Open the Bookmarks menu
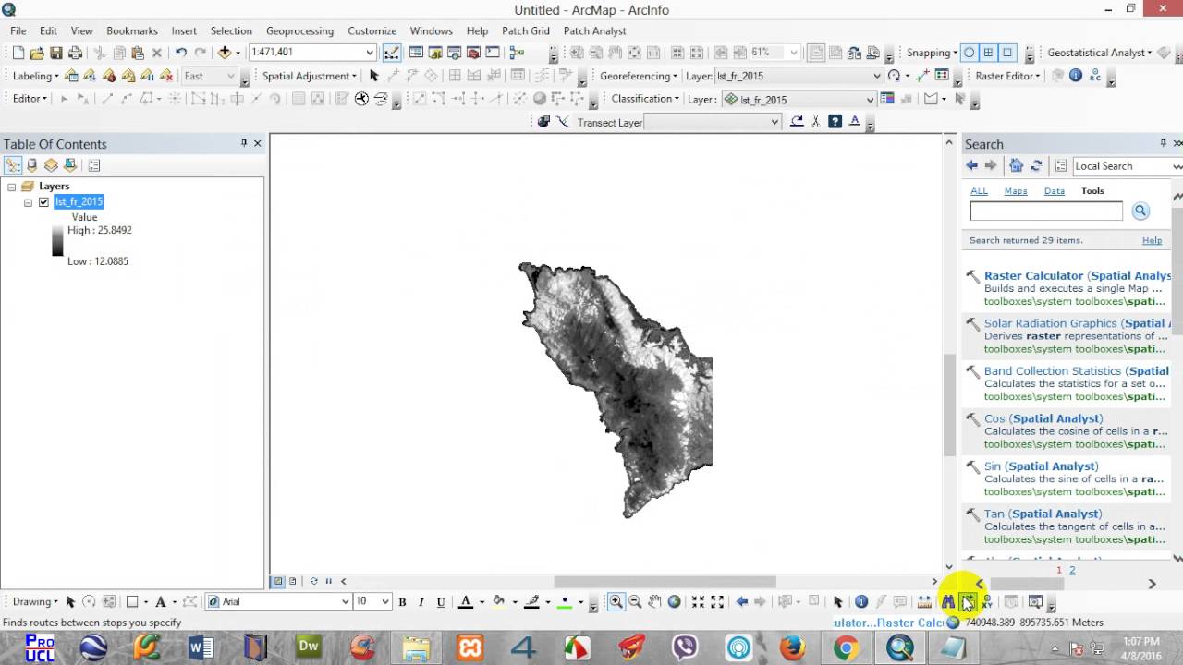1183x665 pixels. 132,30
